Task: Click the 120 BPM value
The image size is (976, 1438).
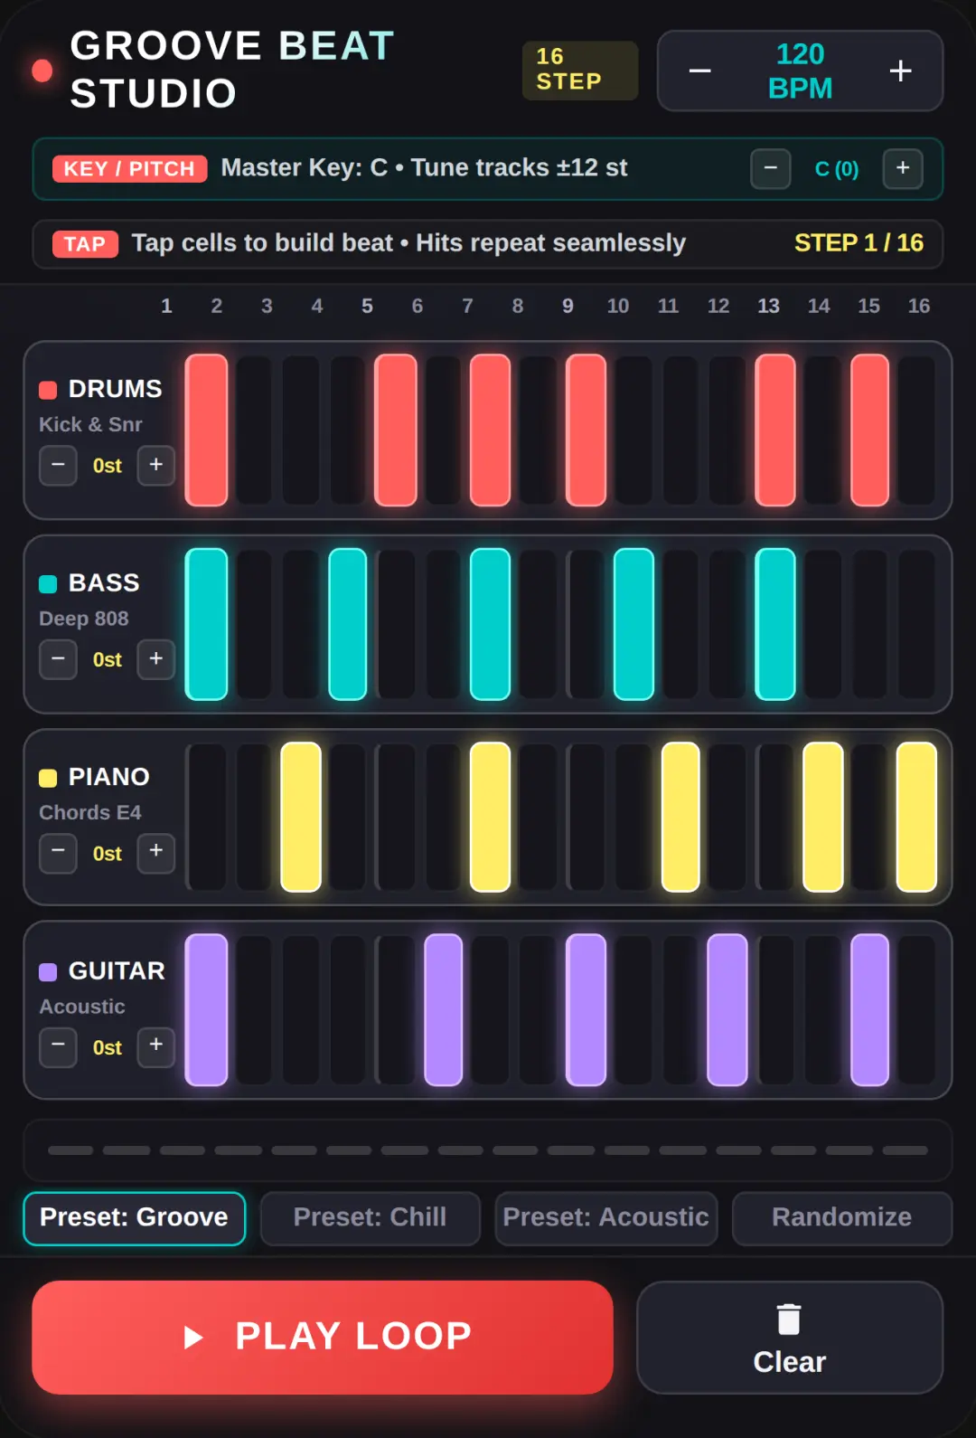Action: point(800,71)
